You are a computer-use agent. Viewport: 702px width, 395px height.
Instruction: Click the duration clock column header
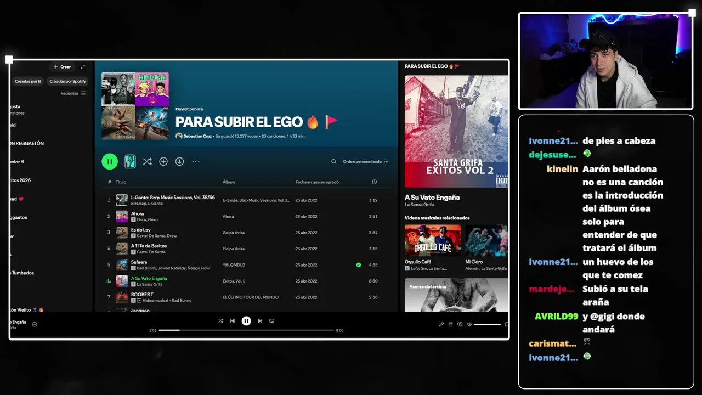click(375, 182)
